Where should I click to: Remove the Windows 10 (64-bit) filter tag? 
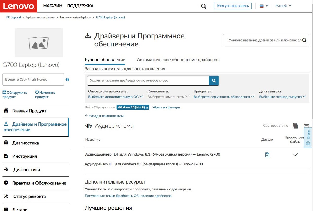coord(147,107)
